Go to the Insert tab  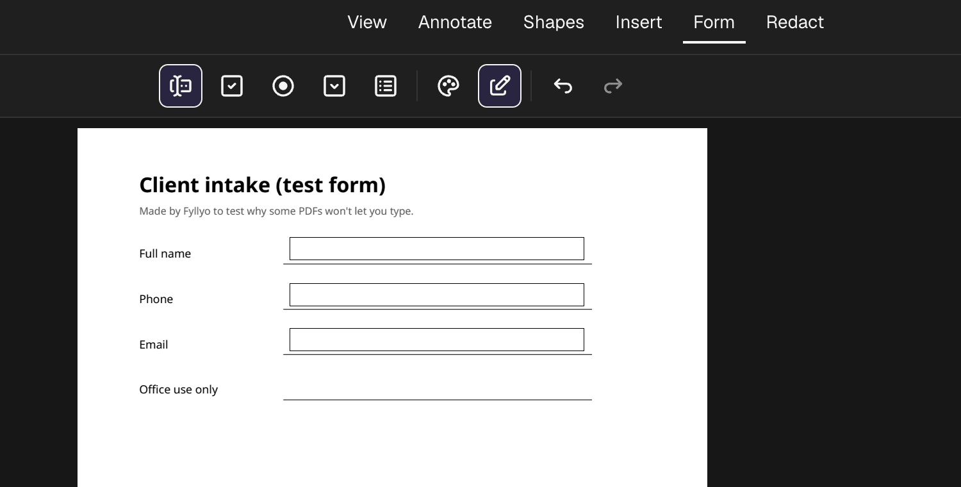(639, 22)
